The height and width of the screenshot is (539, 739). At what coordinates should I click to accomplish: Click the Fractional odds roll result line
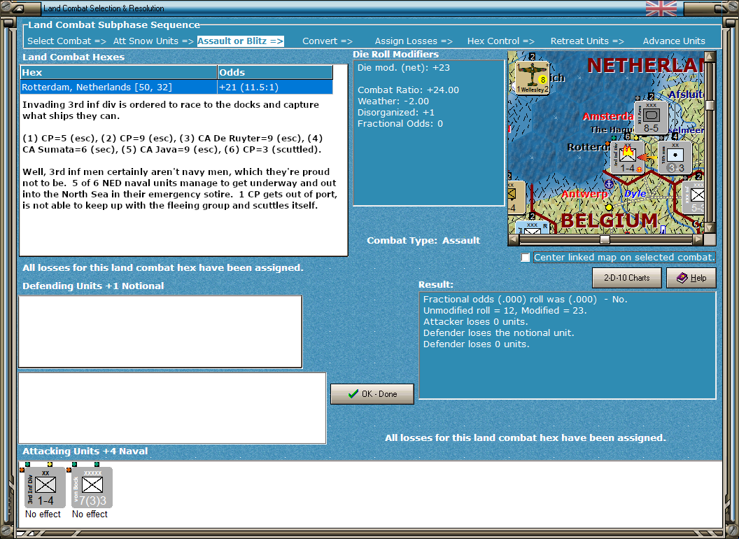tap(525, 299)
